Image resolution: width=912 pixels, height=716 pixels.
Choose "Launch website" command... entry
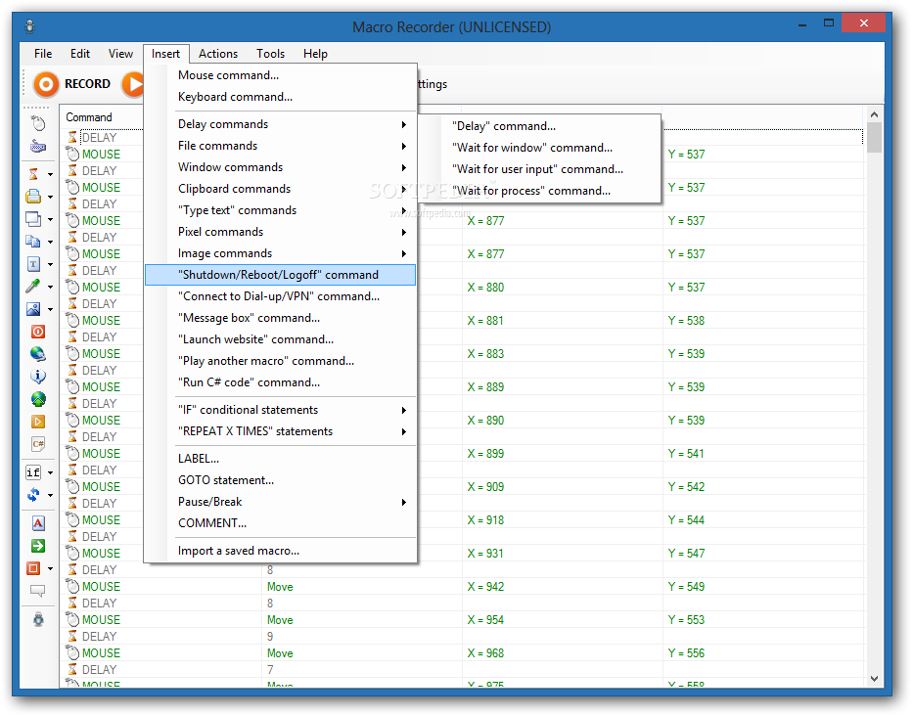tap(280, 339)
